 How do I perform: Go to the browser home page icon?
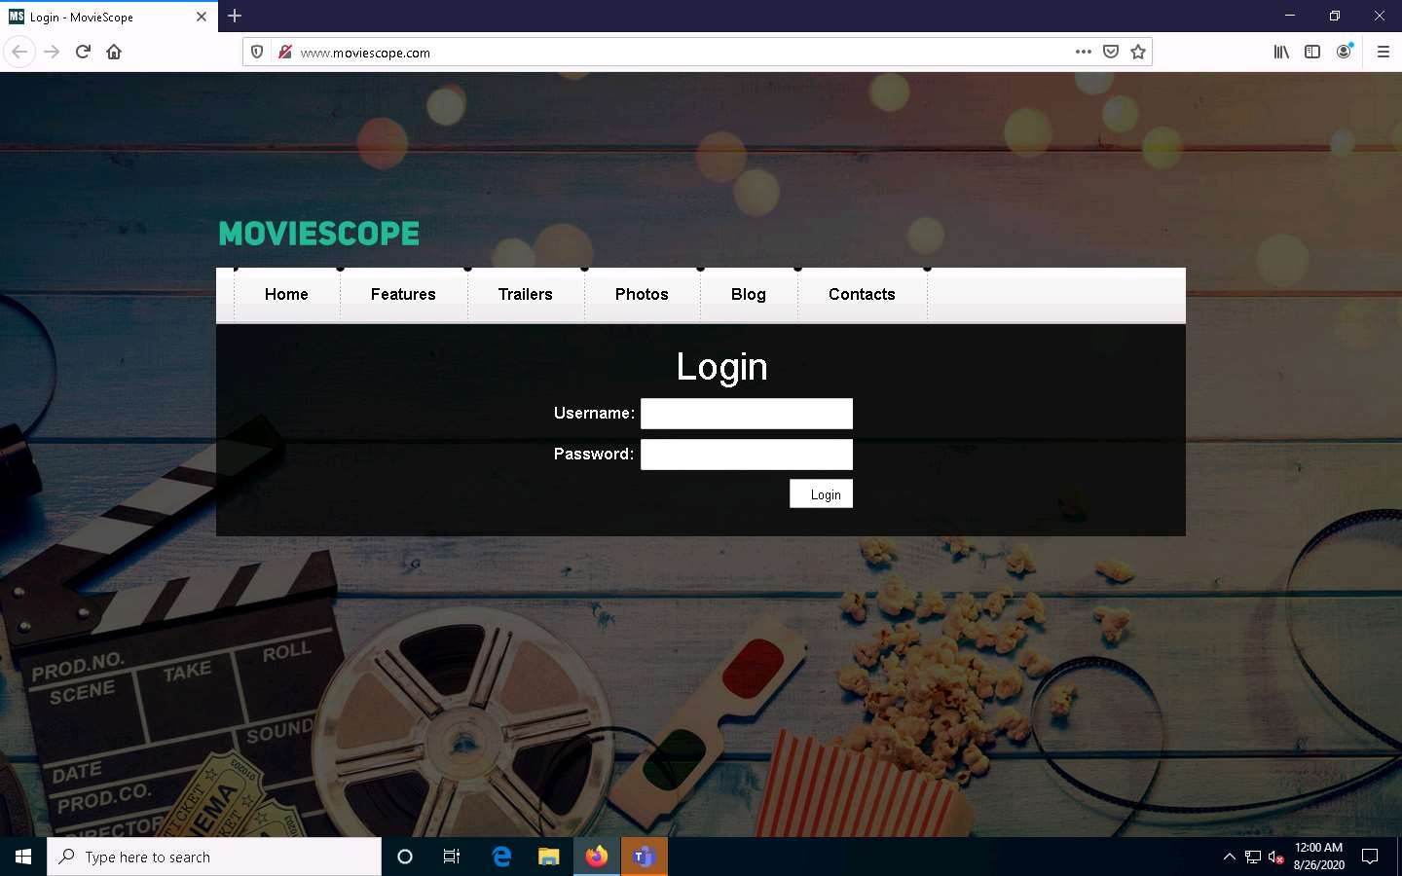(114, 52)
